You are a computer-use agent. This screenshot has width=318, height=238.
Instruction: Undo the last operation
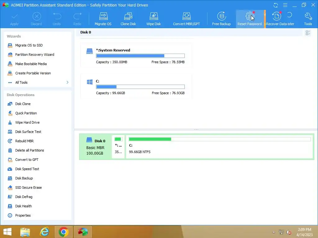tap(57, 19)
